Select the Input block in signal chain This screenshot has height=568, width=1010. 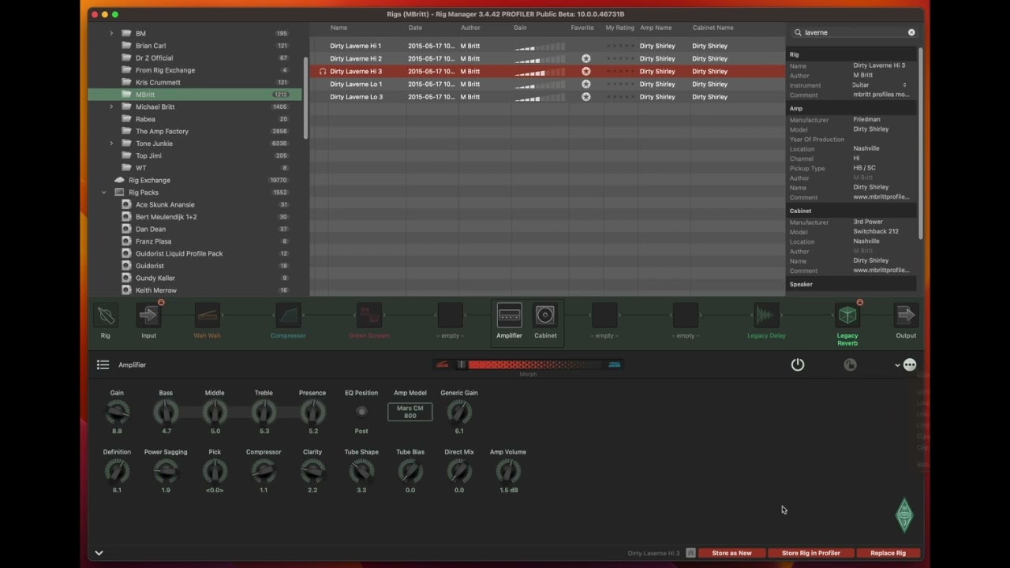click(x=148, y=316)
